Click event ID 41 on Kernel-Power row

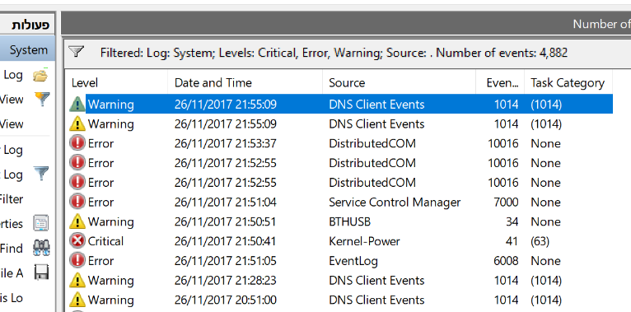512,241
